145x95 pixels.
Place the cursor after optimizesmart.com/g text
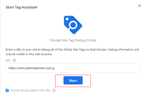[54, 68]
